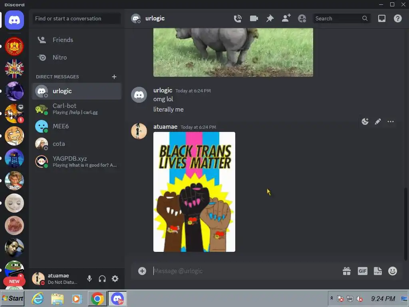
Task: Open pinned messages panel
Action: [x=270, y=18]
